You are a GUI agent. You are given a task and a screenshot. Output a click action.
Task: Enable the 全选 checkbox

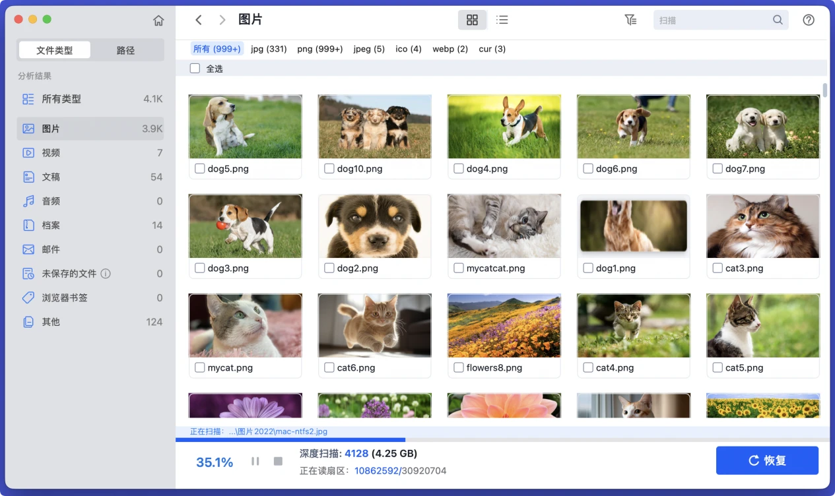[195, 68]
